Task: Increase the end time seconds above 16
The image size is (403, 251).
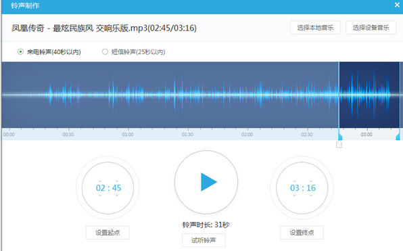Action: [311, 181]
